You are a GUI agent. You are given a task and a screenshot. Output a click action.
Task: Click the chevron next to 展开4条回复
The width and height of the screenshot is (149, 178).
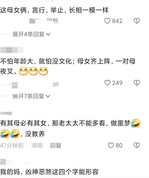pyautogui.click(x=48, y=34)
